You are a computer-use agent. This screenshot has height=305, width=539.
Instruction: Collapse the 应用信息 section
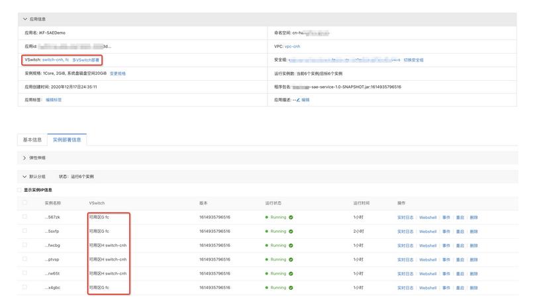click(25, 19)
